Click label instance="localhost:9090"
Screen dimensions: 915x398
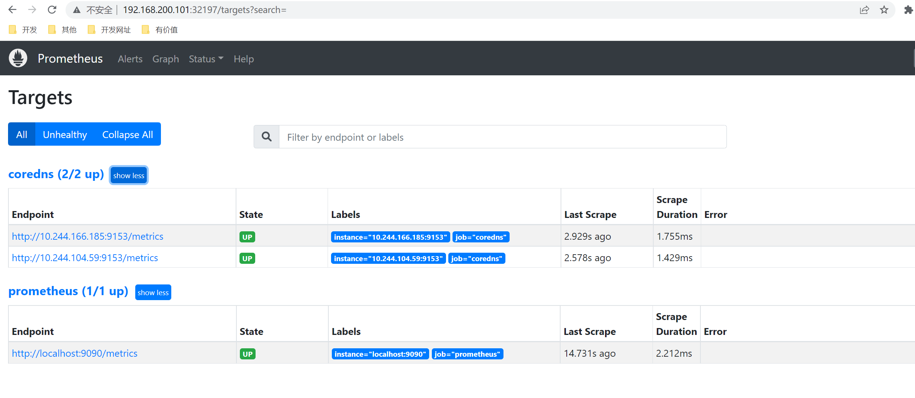pos(380,354)
